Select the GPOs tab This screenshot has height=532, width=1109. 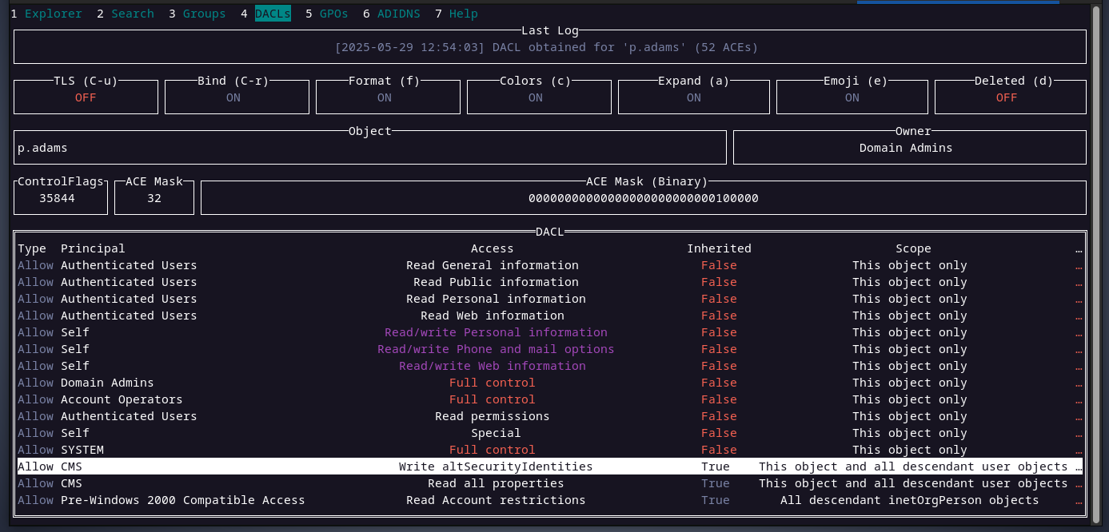click(x=333, y=14)
